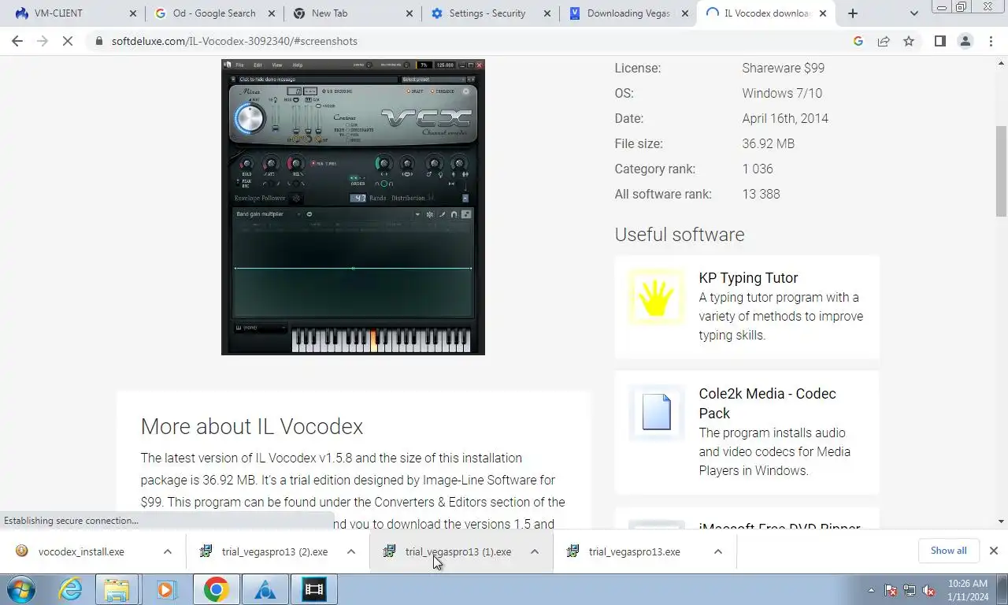The height and width of the screenshot is (605, 1008).
Task: Click the share page icon
Action: coord(884,41)
